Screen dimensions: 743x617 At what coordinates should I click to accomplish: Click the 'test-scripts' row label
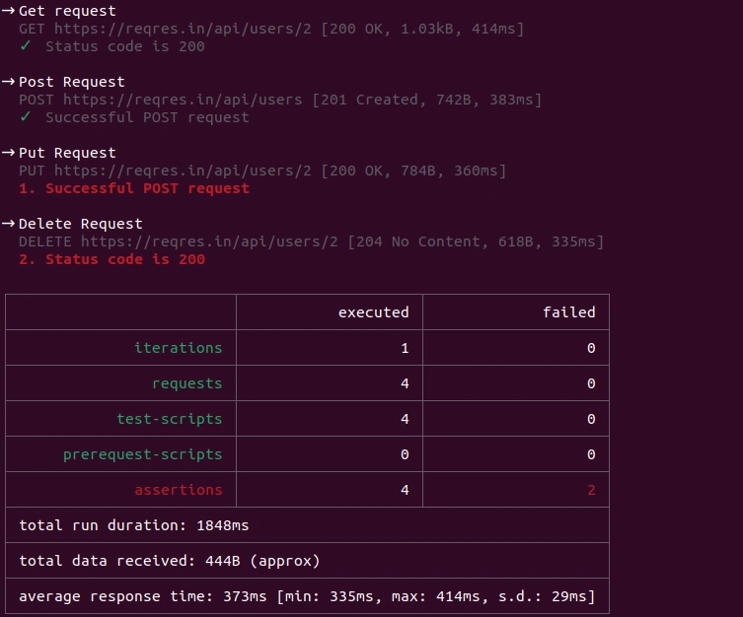coord(170,419)
